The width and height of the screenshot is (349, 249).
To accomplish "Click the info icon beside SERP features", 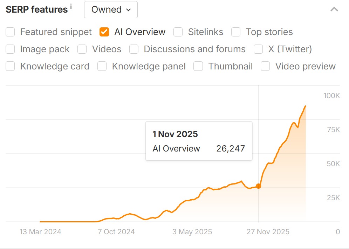I will coord(71,6).
